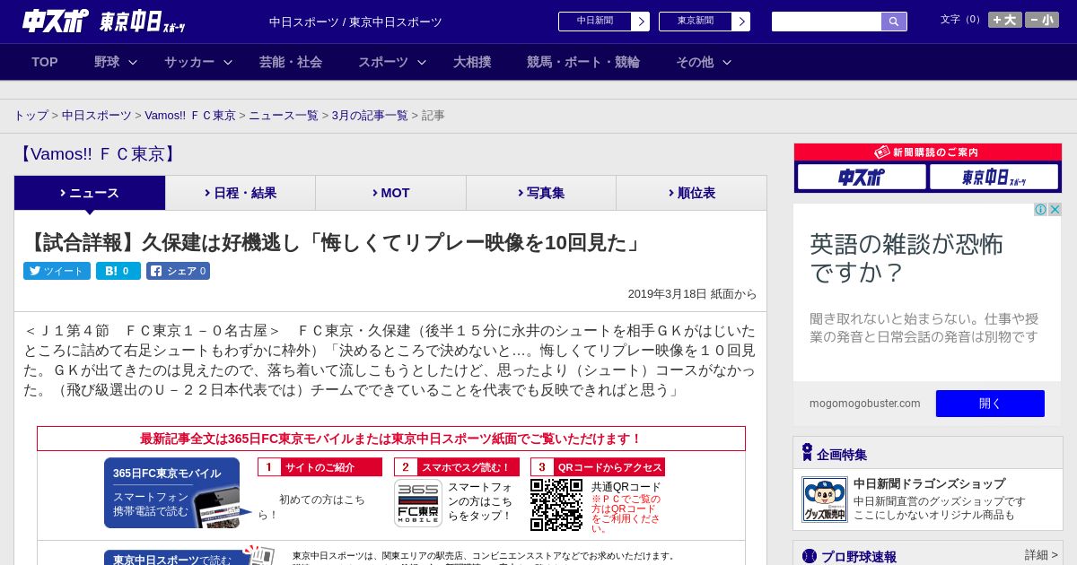
Task: Click the 新聞購読のご案内 中スポ button
Action: click(x=862, y=177)
